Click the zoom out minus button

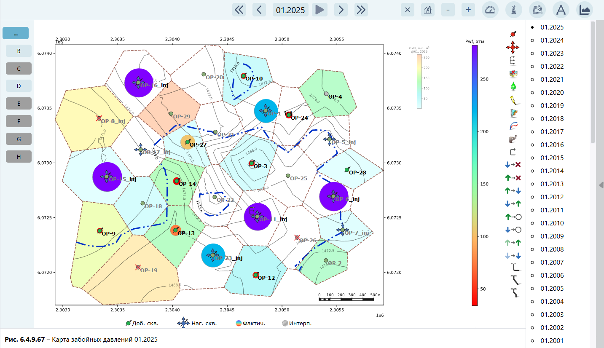click(448, 10)
